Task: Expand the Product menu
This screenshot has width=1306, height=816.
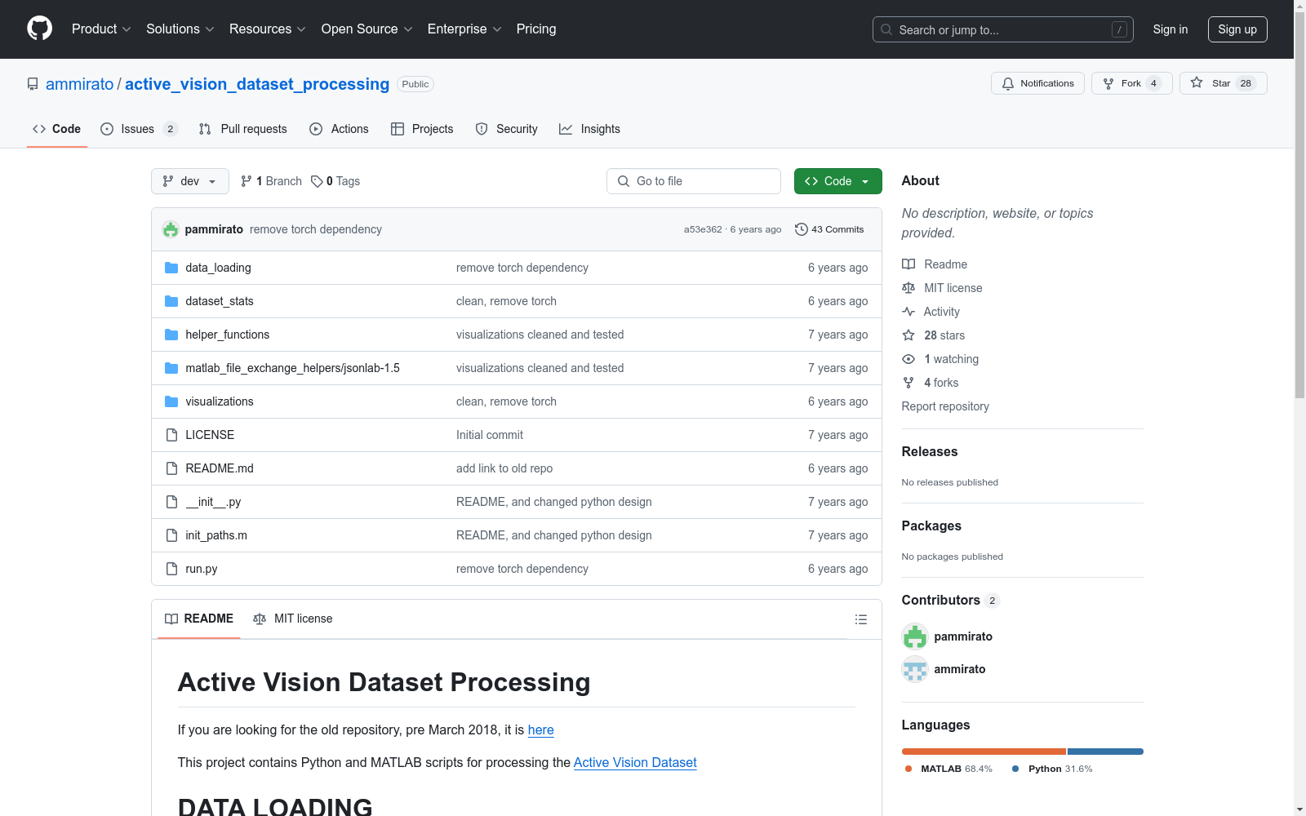Action: [x=101, y=29]
